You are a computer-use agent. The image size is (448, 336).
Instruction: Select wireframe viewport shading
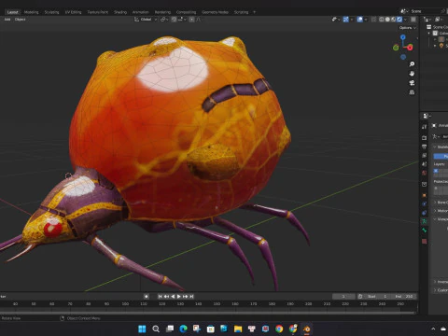coord(382,20)
